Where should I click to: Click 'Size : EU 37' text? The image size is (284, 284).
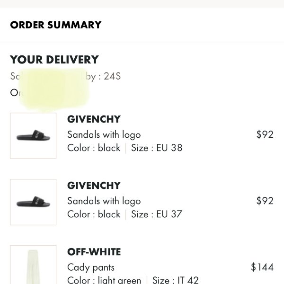157,214
